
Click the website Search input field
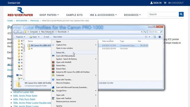(163, 14)
